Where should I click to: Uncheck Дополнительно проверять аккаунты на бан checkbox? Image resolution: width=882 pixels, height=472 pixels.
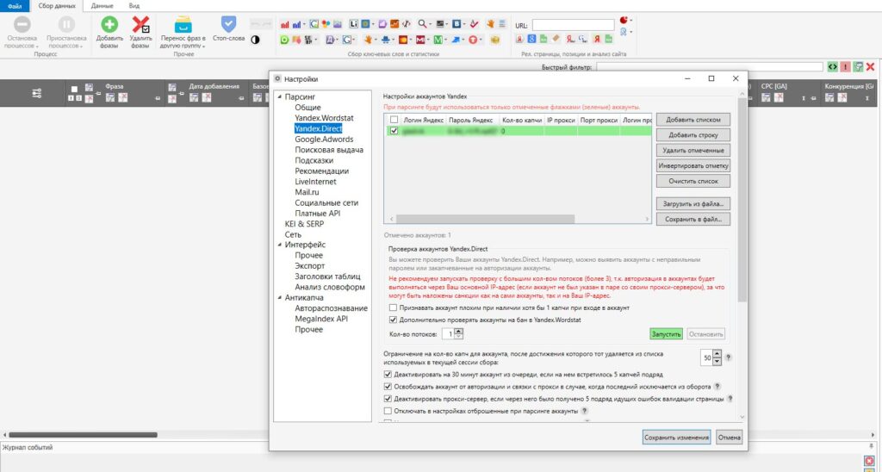click(x=393, y=320)
